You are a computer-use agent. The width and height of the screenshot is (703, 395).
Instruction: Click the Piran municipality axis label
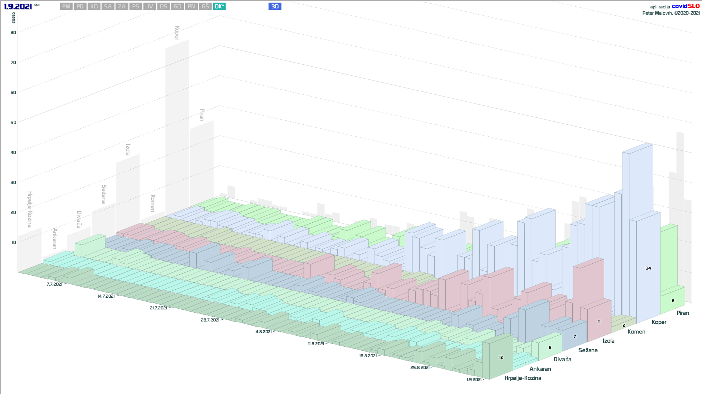(682, 313)
